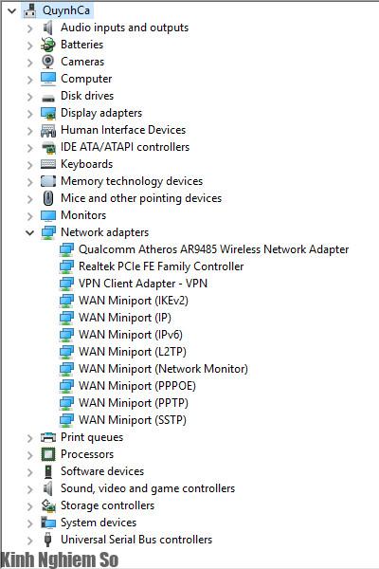Select the Storage controllers entry
Viewport: 379px width, 569px height.
(107, 505)
